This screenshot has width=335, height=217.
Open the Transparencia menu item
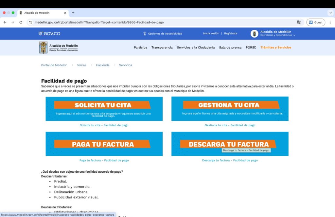[x=162, y=48]
